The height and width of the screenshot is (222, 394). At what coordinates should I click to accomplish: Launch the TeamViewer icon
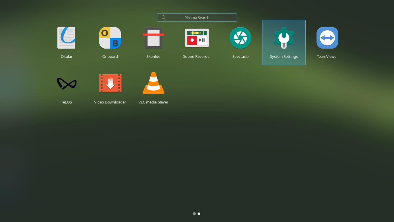[x=327, y=38]
